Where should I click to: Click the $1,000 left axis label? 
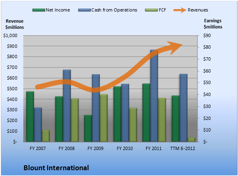(10, 35)
